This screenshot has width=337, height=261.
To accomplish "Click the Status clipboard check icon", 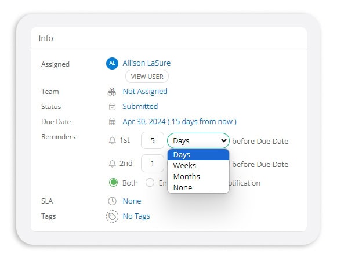I will point(112,107).
